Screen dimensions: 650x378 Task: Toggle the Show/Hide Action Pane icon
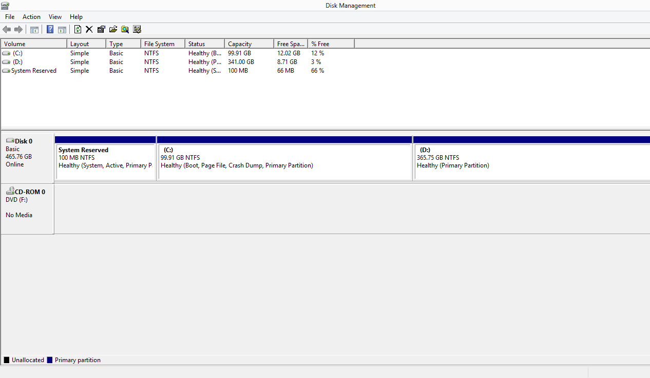(x=62, y=29)
